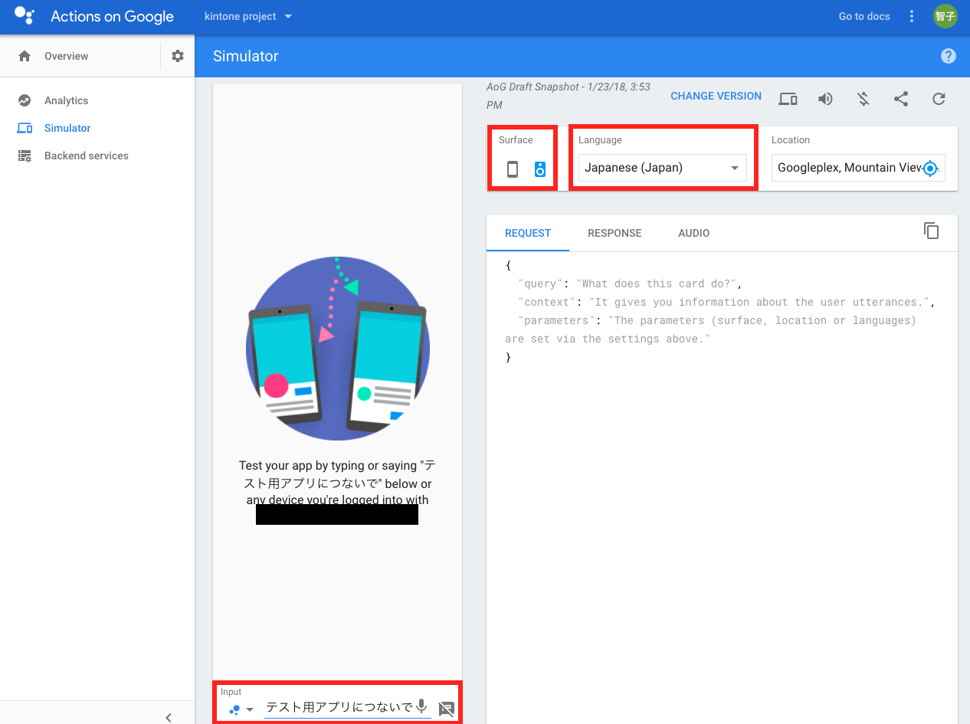Click CHANGE VERSION button

716,96
